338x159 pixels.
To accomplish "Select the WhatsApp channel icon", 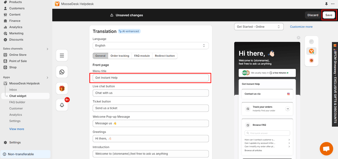I will (x=62, y=72).
